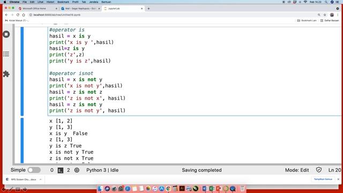
Task: Open the Edit menu
Action: point(32,2)
